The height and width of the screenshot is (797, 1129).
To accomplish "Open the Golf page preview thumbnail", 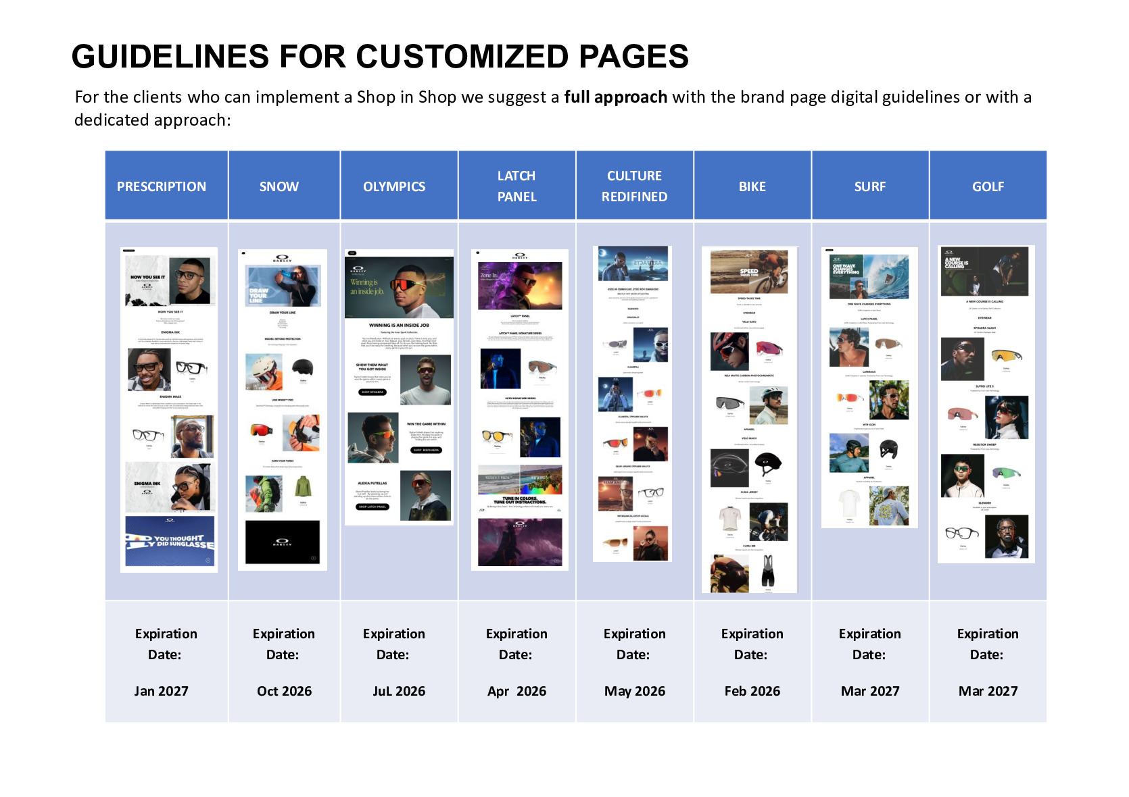I will [x=986, y=404].
